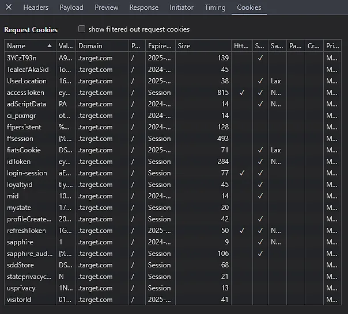Click the Secure checkmark for loyaltyid
Screen dimensions: 348x314
click(x=260, y=185)
